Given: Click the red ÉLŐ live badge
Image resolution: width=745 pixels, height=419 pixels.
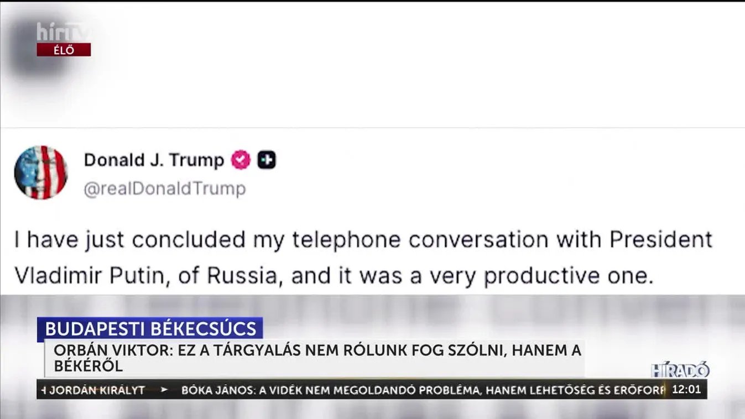Looking at the screenshot, I should [64, 50].
